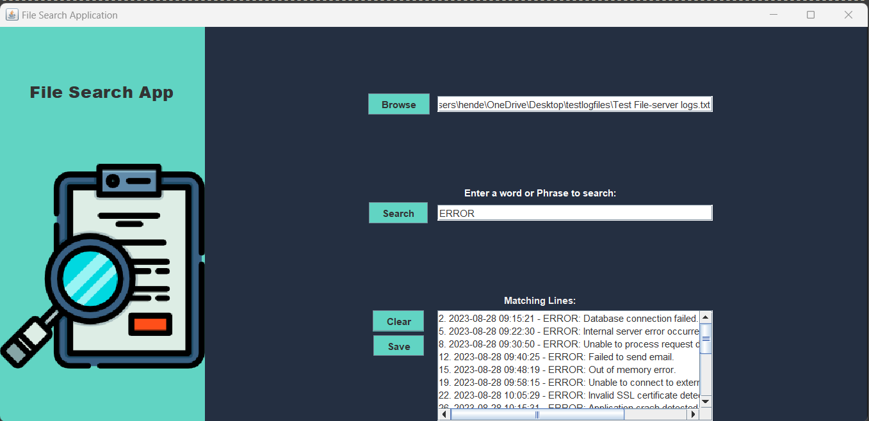Click the horizontal scrollbar thumb

(537, 414)
